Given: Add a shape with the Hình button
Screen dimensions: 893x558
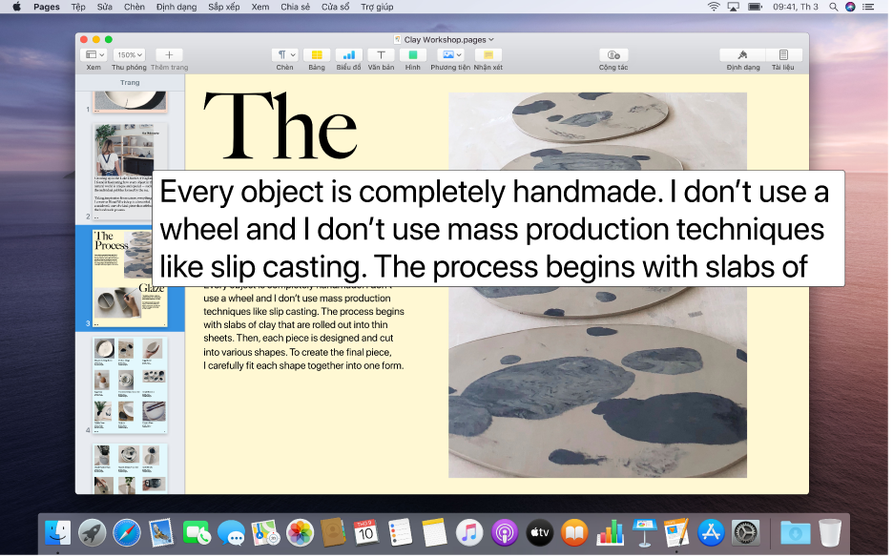Looking at the screenshot, I should (x=413, y=55).
